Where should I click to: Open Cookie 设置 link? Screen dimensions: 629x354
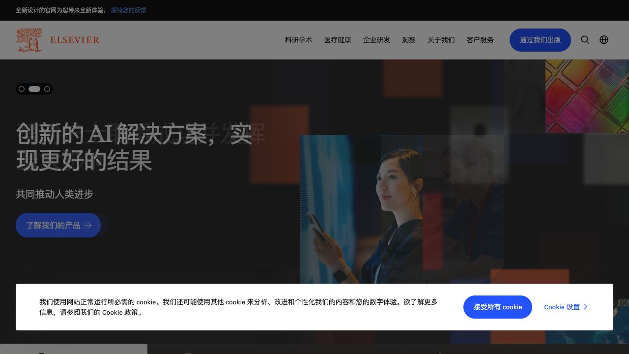pyautogui.click(x=566, y=307)
